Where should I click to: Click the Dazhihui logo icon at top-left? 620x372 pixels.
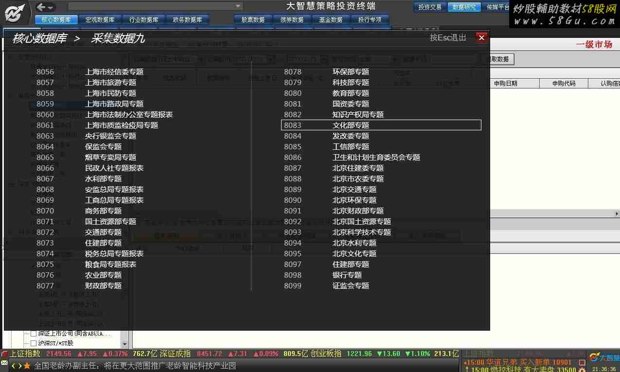15,13
